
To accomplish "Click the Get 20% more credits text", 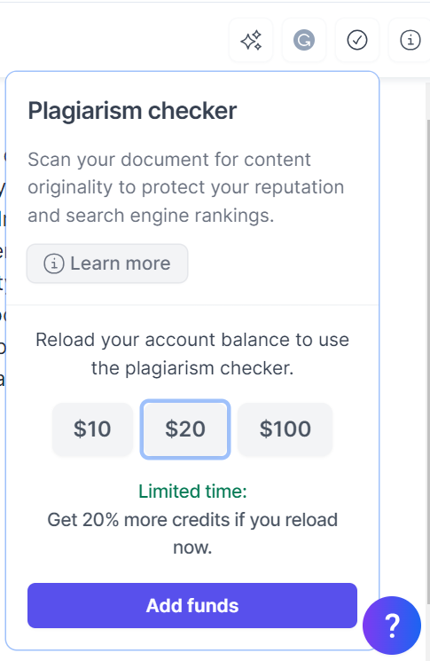I will [192, 534].
